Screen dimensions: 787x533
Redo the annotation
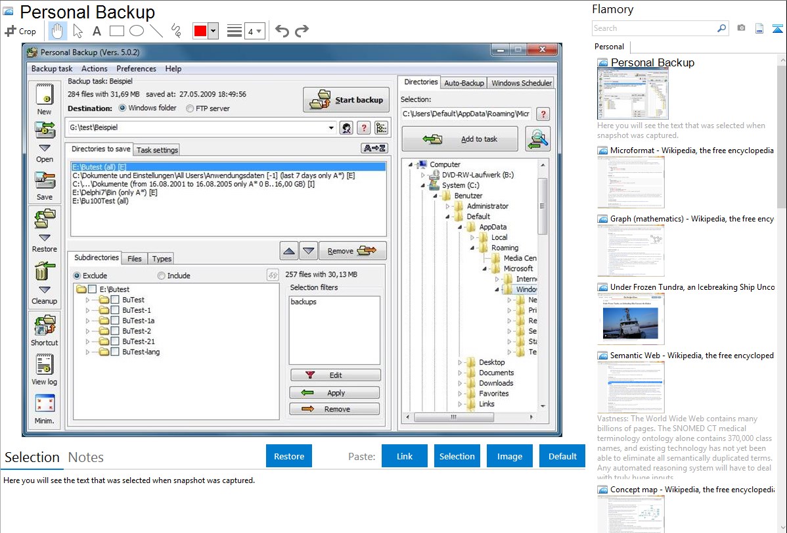click(302, 31)
